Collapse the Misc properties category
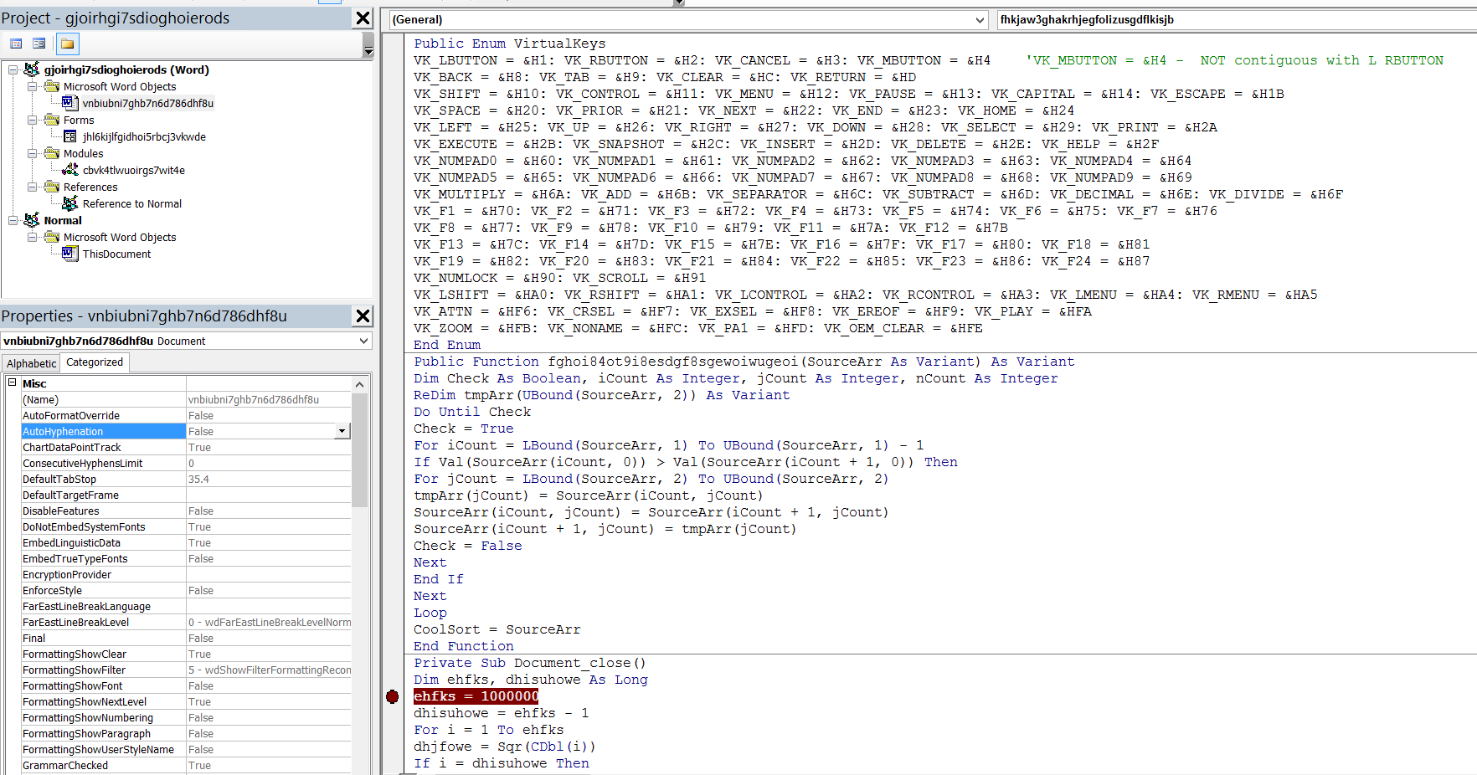This screenshot has width=1477, height=775. [x=13, y=382]
